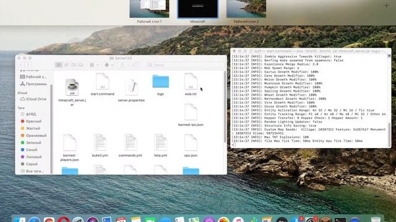
Task: Switch Finder to list view
Action: click(x=66, y=65)
